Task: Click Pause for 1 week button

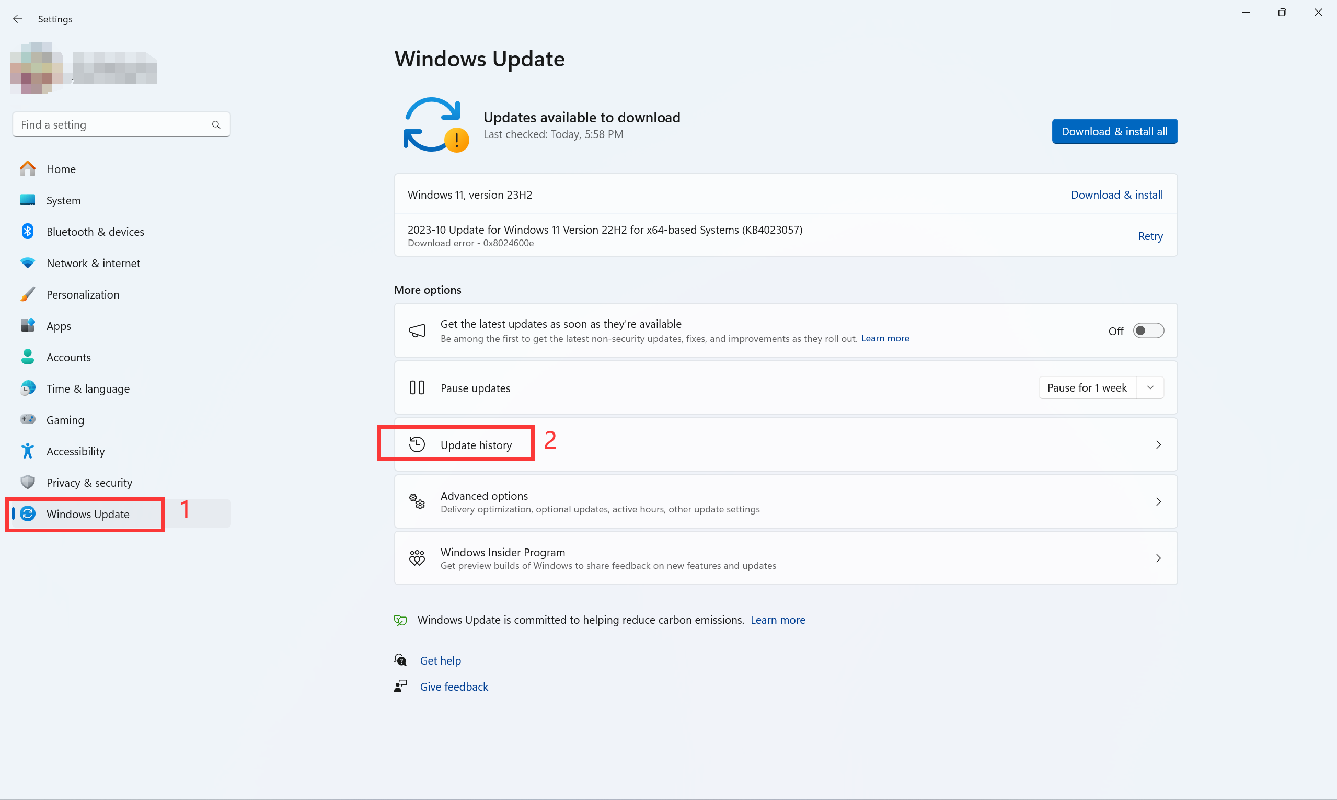Action: tap(1087, 387)
